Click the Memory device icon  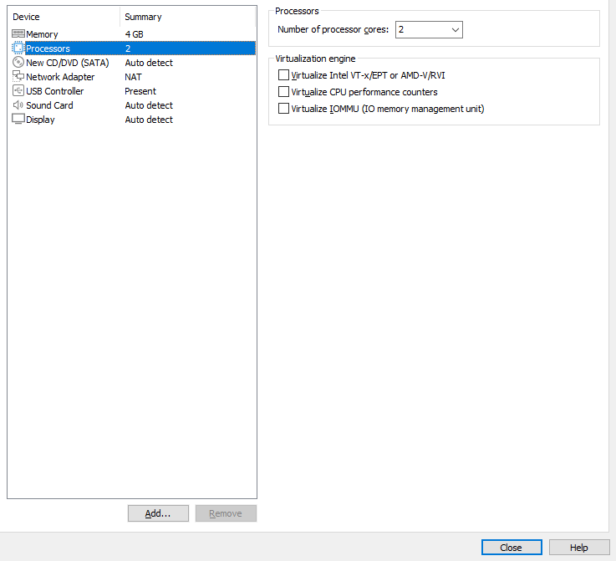pyautogui.click(x=18, y=33)
